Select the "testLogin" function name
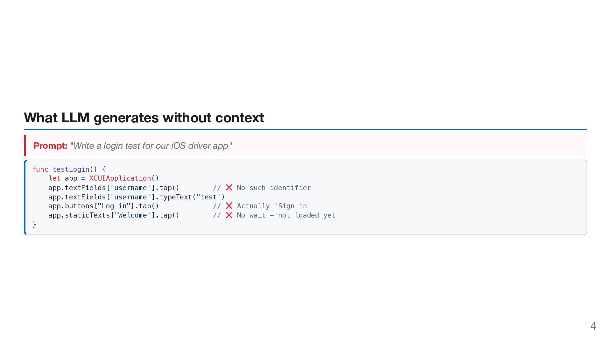611x344 pixels. pyautogui.click(x=71, y=169)
